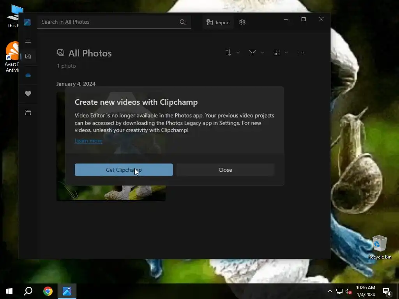This screenshot has width=399, height=299.
Task: Open OneDrive cloud section in sidebar
Action: coord(28,75)
